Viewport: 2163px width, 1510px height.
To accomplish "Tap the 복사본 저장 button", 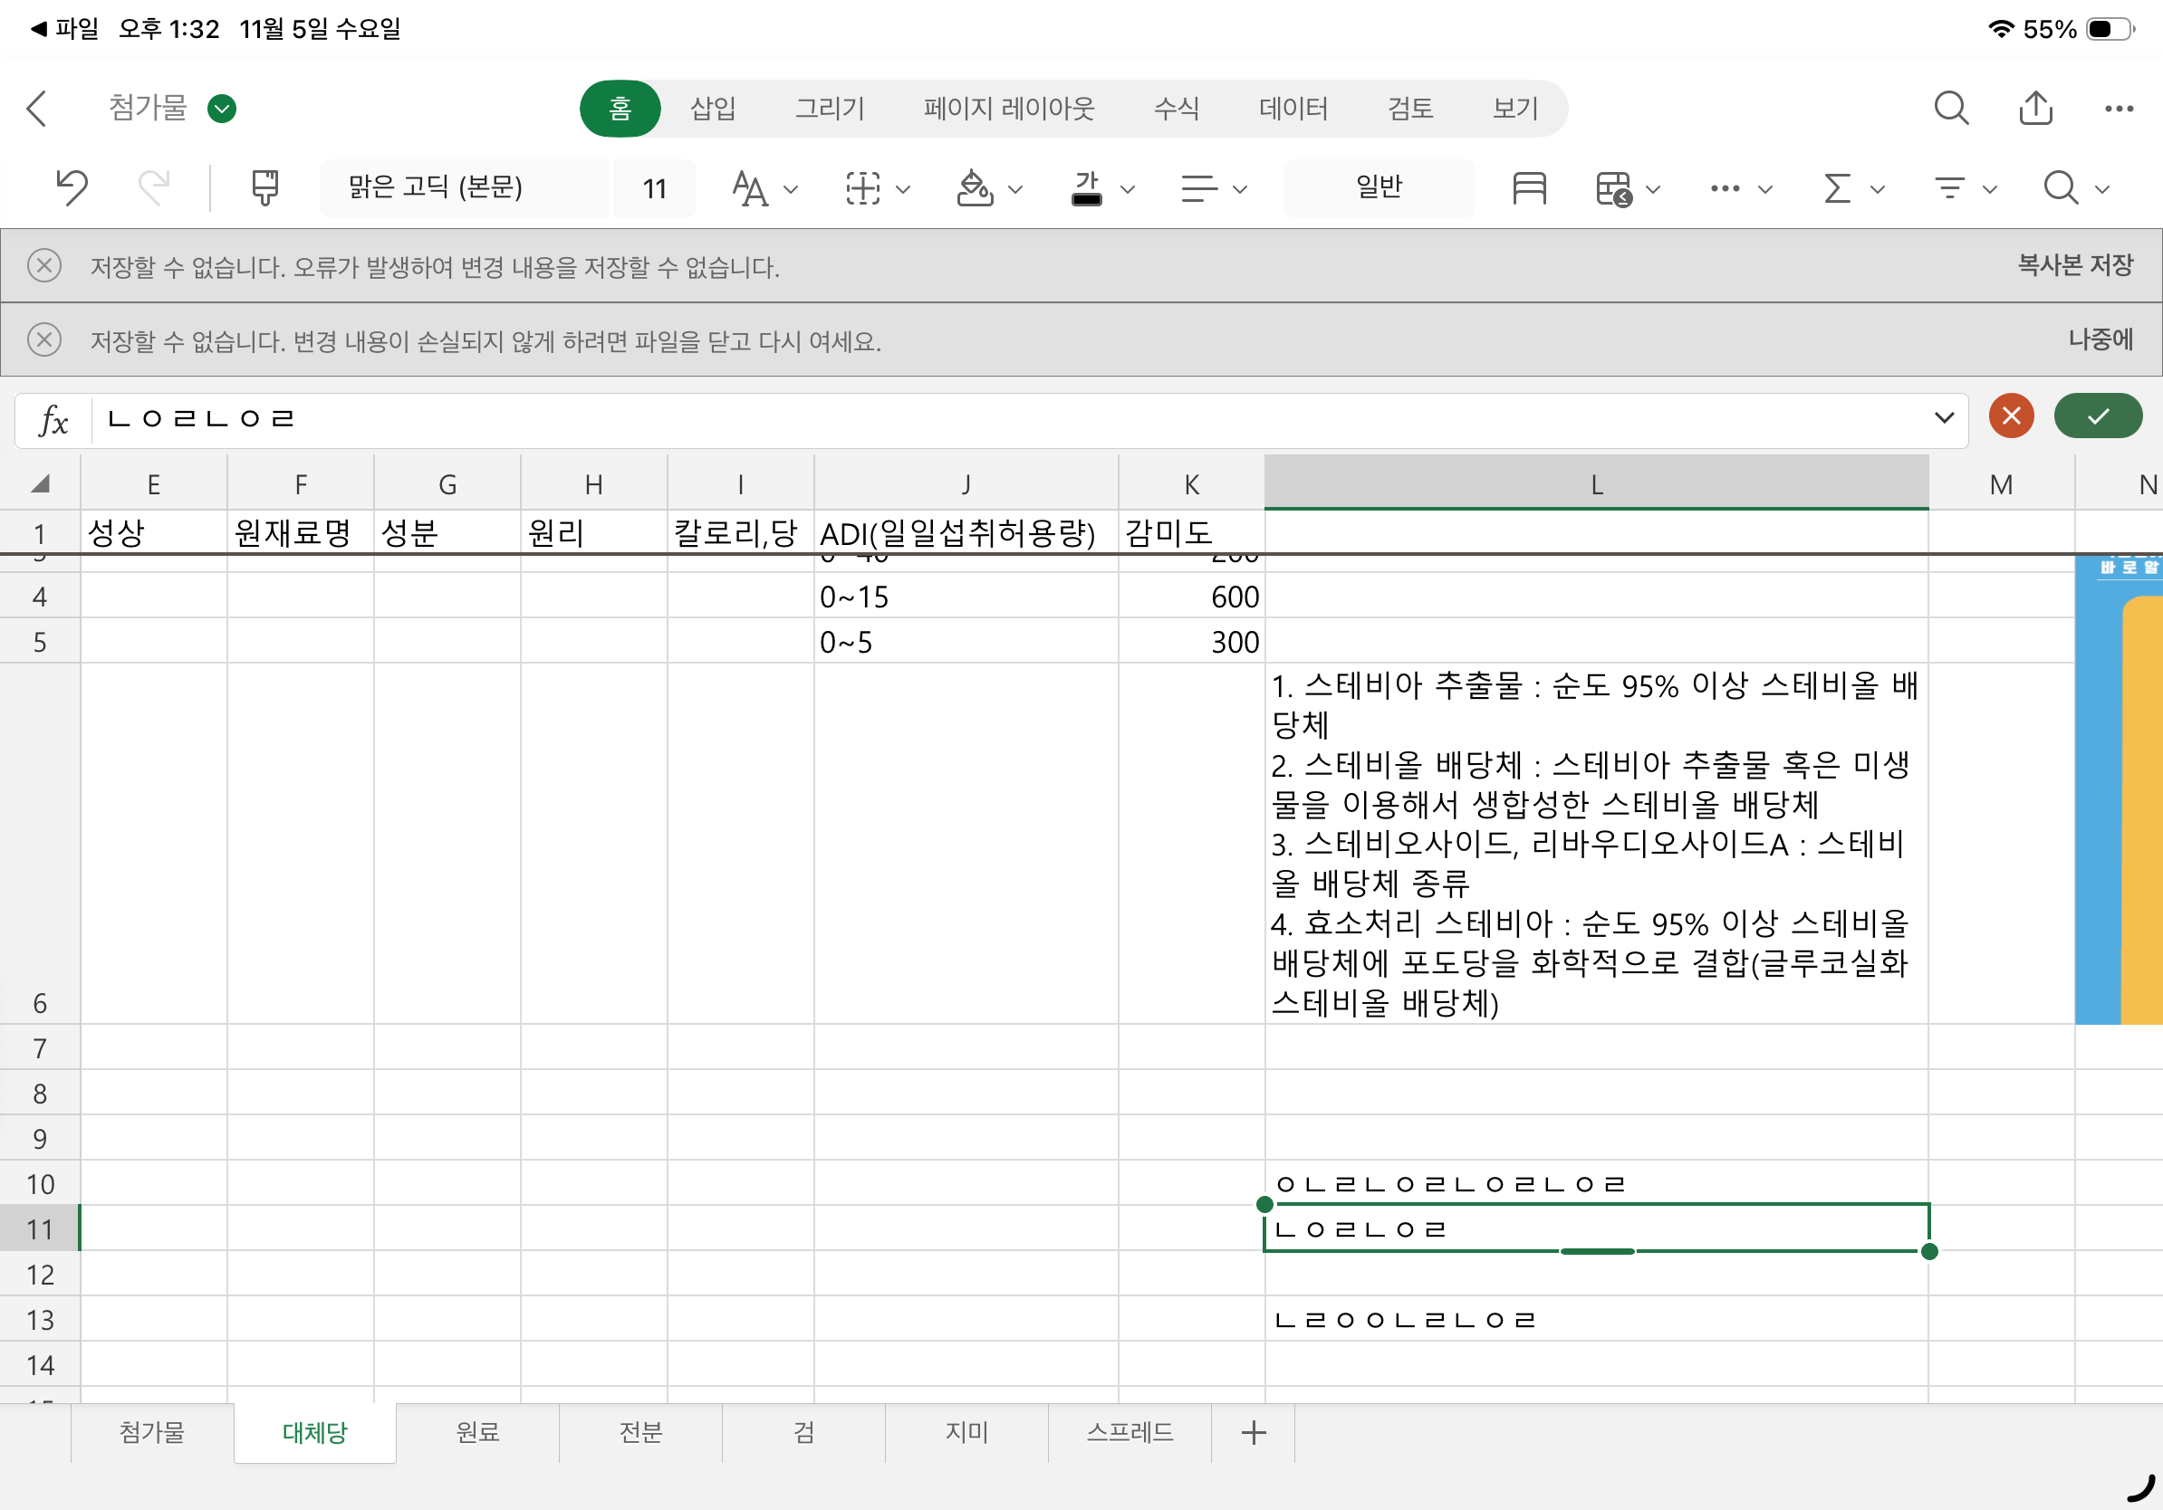I will 2074,265.
